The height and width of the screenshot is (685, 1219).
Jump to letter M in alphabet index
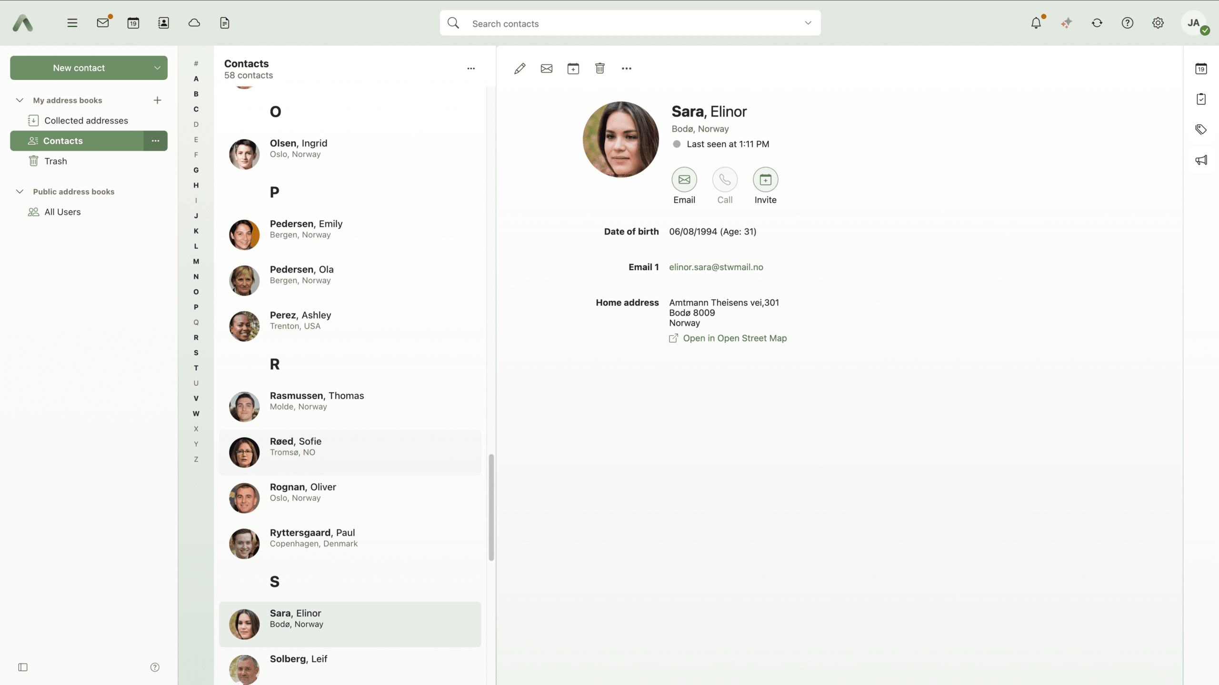196,262
